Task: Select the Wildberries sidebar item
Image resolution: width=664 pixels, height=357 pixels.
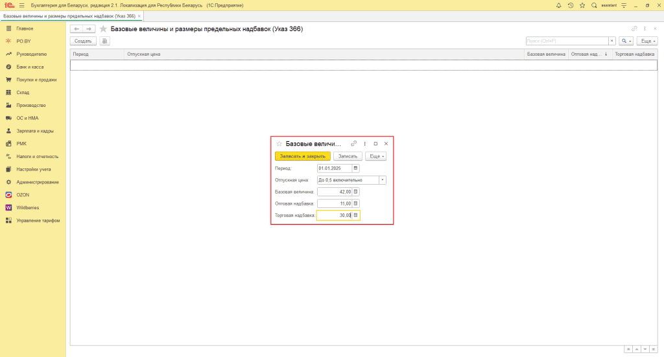Action: tap(28, 207)
